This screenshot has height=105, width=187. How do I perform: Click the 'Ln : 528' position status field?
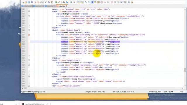[x=116, y=92]
